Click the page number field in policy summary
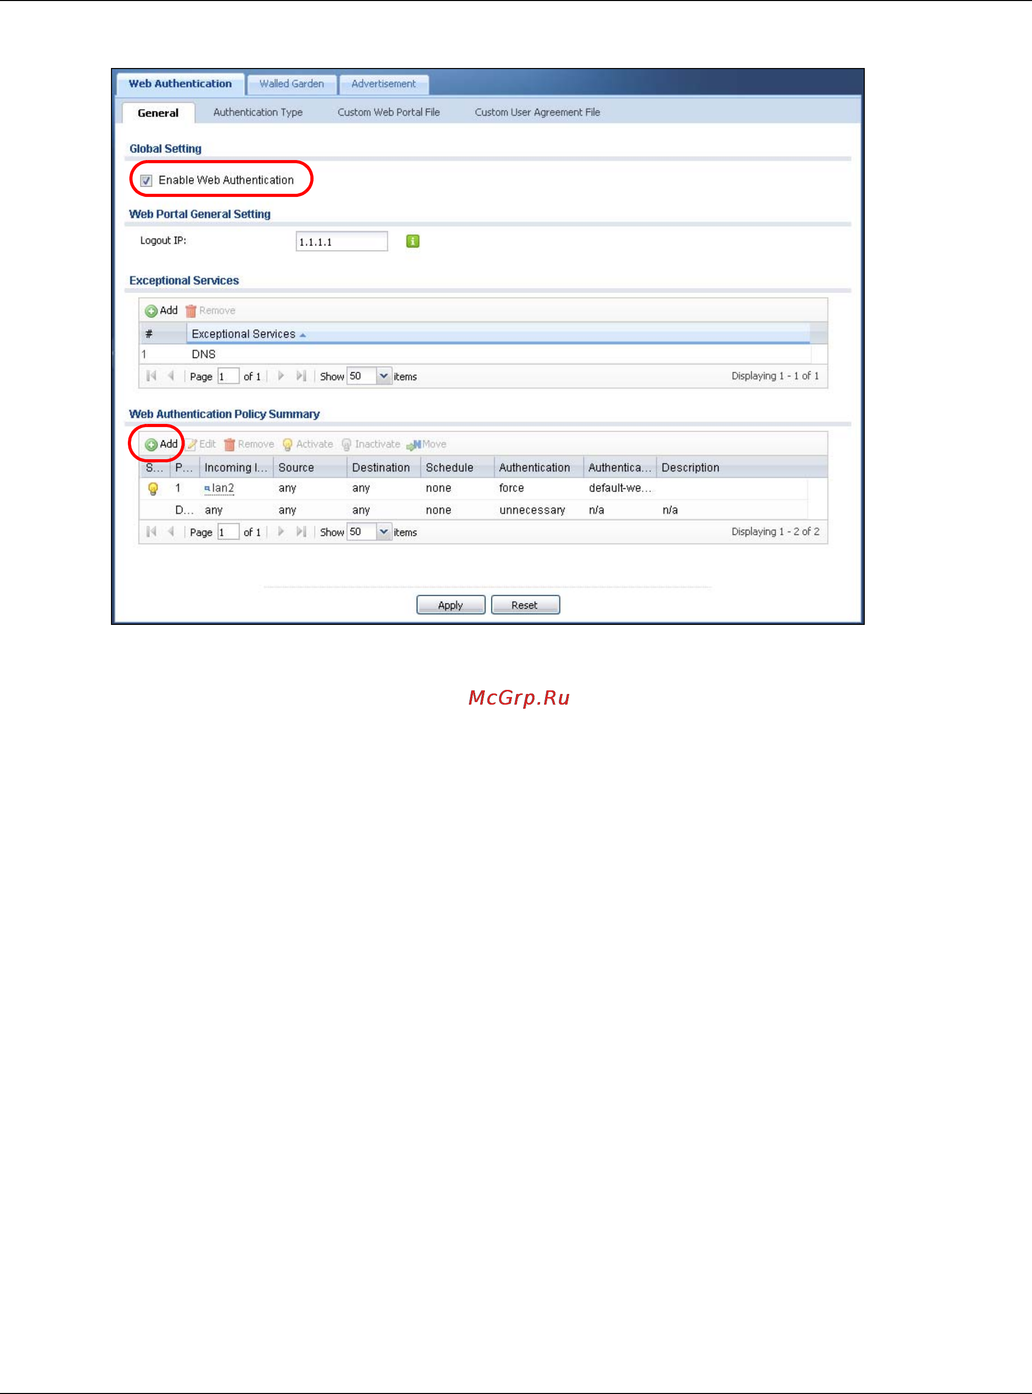This screenshot has height=1394, width=1032. tap(228, 532)
